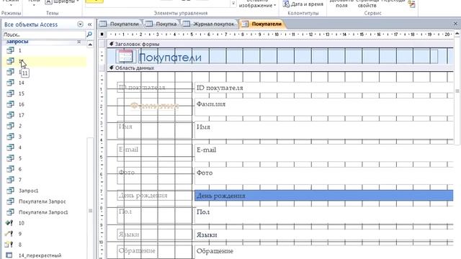461x259 pixels.
Task: Click the query icon beside query 3
Action: point(10,137)
